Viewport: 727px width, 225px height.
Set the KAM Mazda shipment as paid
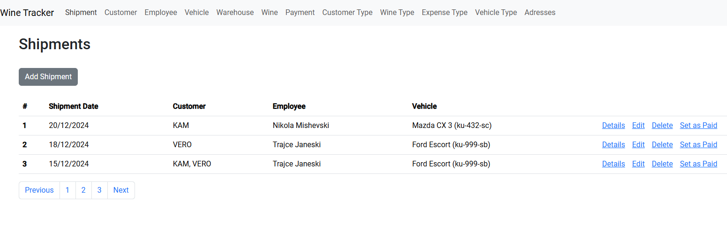pyautogui.click(x=698, y=126)
